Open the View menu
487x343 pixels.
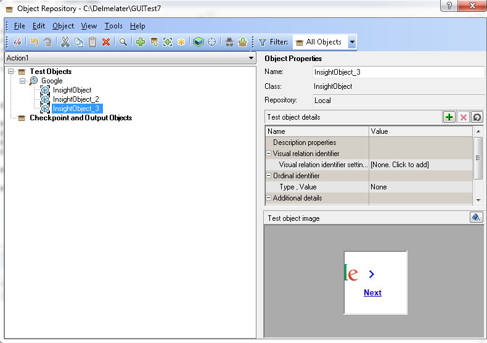(89, 26)
